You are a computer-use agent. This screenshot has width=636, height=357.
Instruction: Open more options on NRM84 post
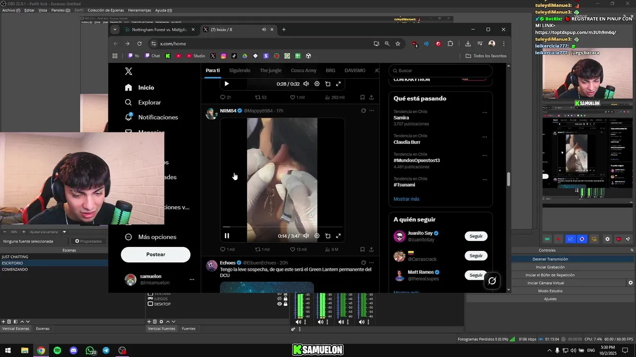[371, 111]
